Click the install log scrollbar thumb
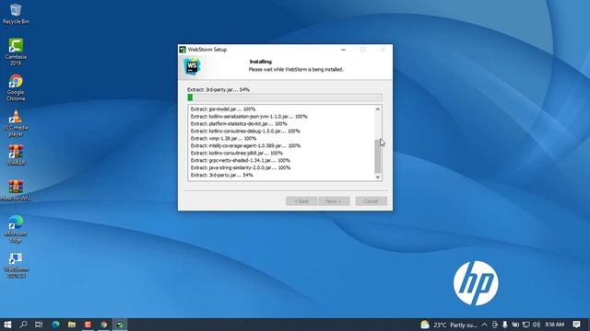Screen dimensions: 590x331 [378, 156]
